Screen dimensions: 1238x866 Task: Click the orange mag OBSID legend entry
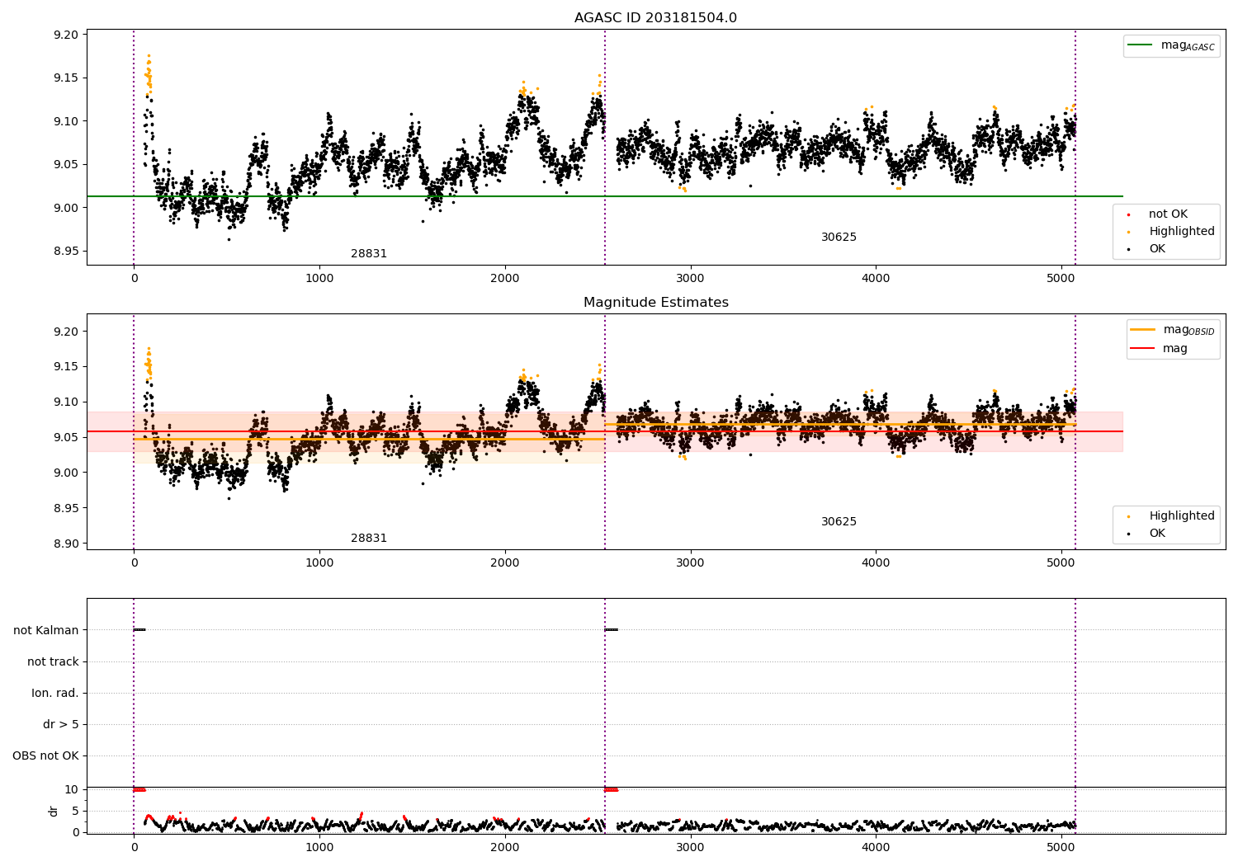[1173, 330]
